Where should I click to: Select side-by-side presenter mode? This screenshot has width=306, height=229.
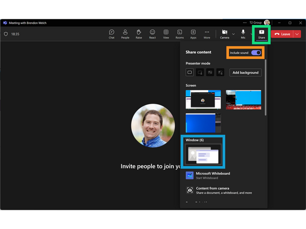click(x=210, y=72)
